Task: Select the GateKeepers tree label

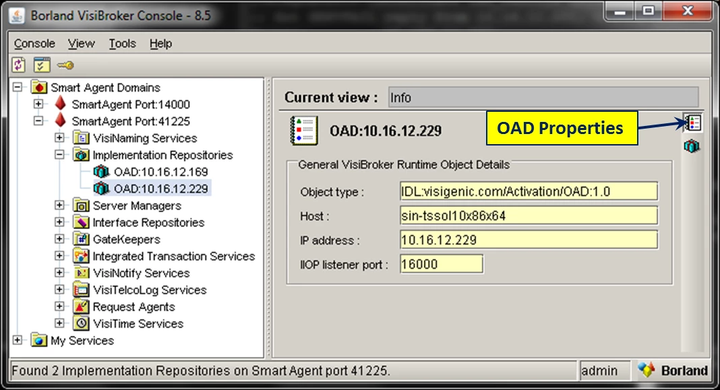Action: [x=126, y=240]
